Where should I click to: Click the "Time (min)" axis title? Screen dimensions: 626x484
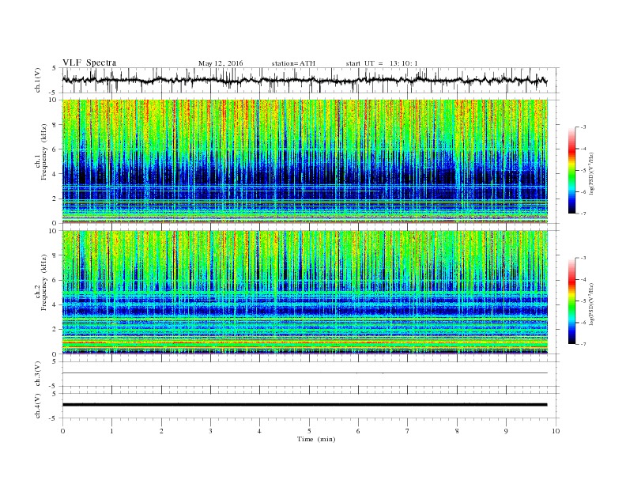tap(316, 439)
